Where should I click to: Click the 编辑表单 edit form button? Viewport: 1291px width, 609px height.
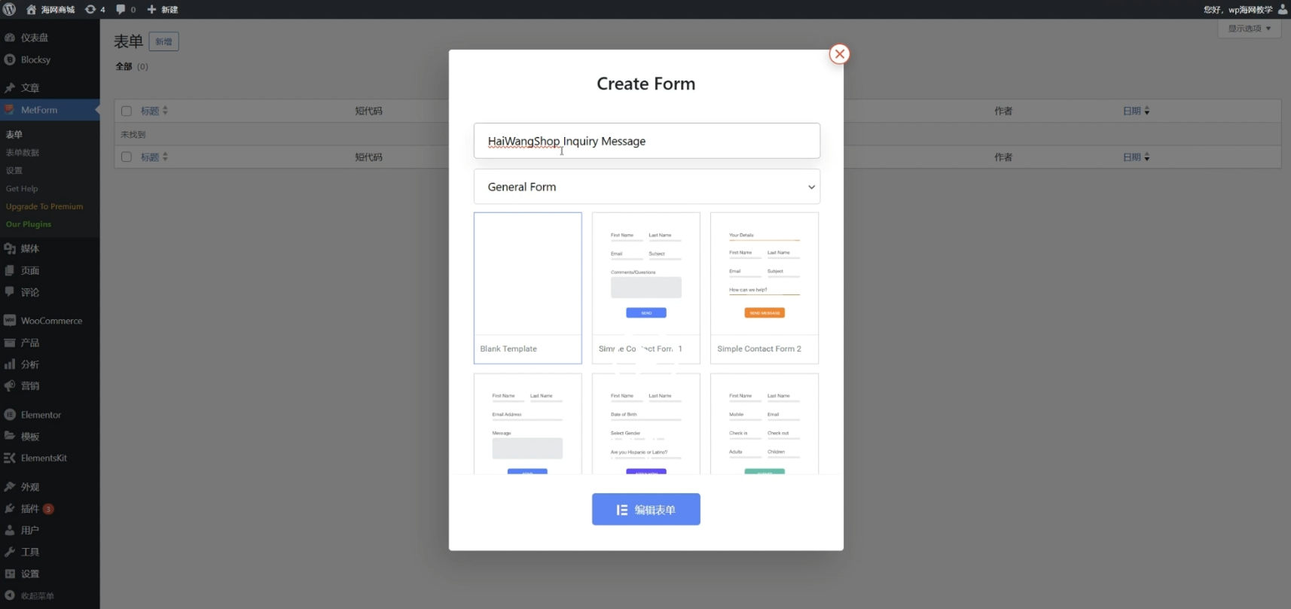645,510
